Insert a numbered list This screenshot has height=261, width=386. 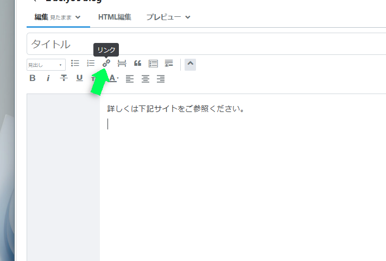(91, 63)
